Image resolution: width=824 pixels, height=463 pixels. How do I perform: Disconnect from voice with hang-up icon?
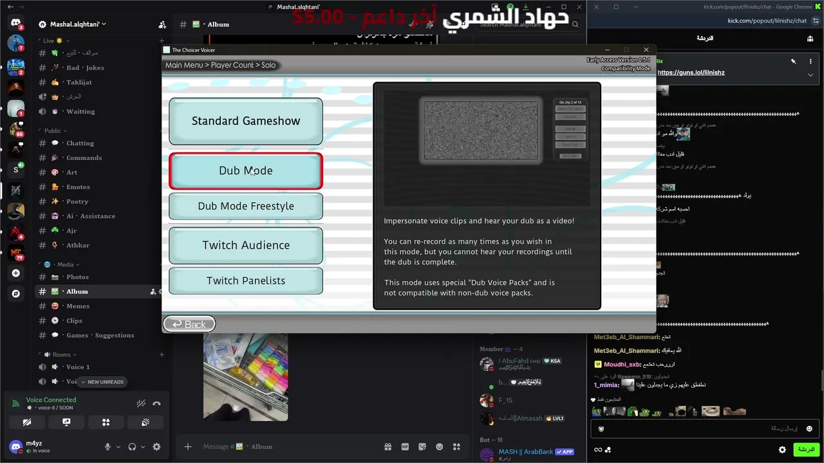[156, 403]
